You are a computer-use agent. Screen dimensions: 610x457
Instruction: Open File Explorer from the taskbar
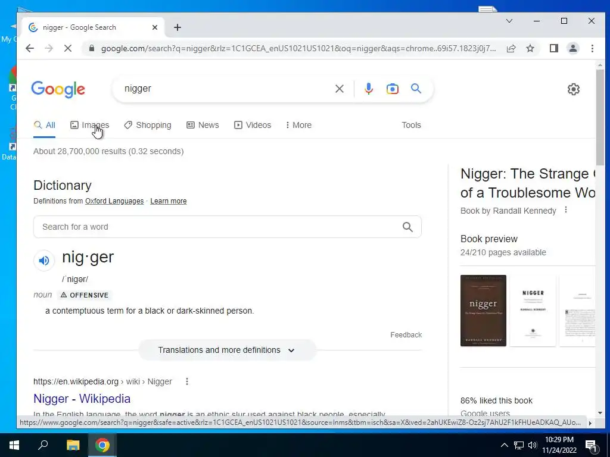point(73,445)
